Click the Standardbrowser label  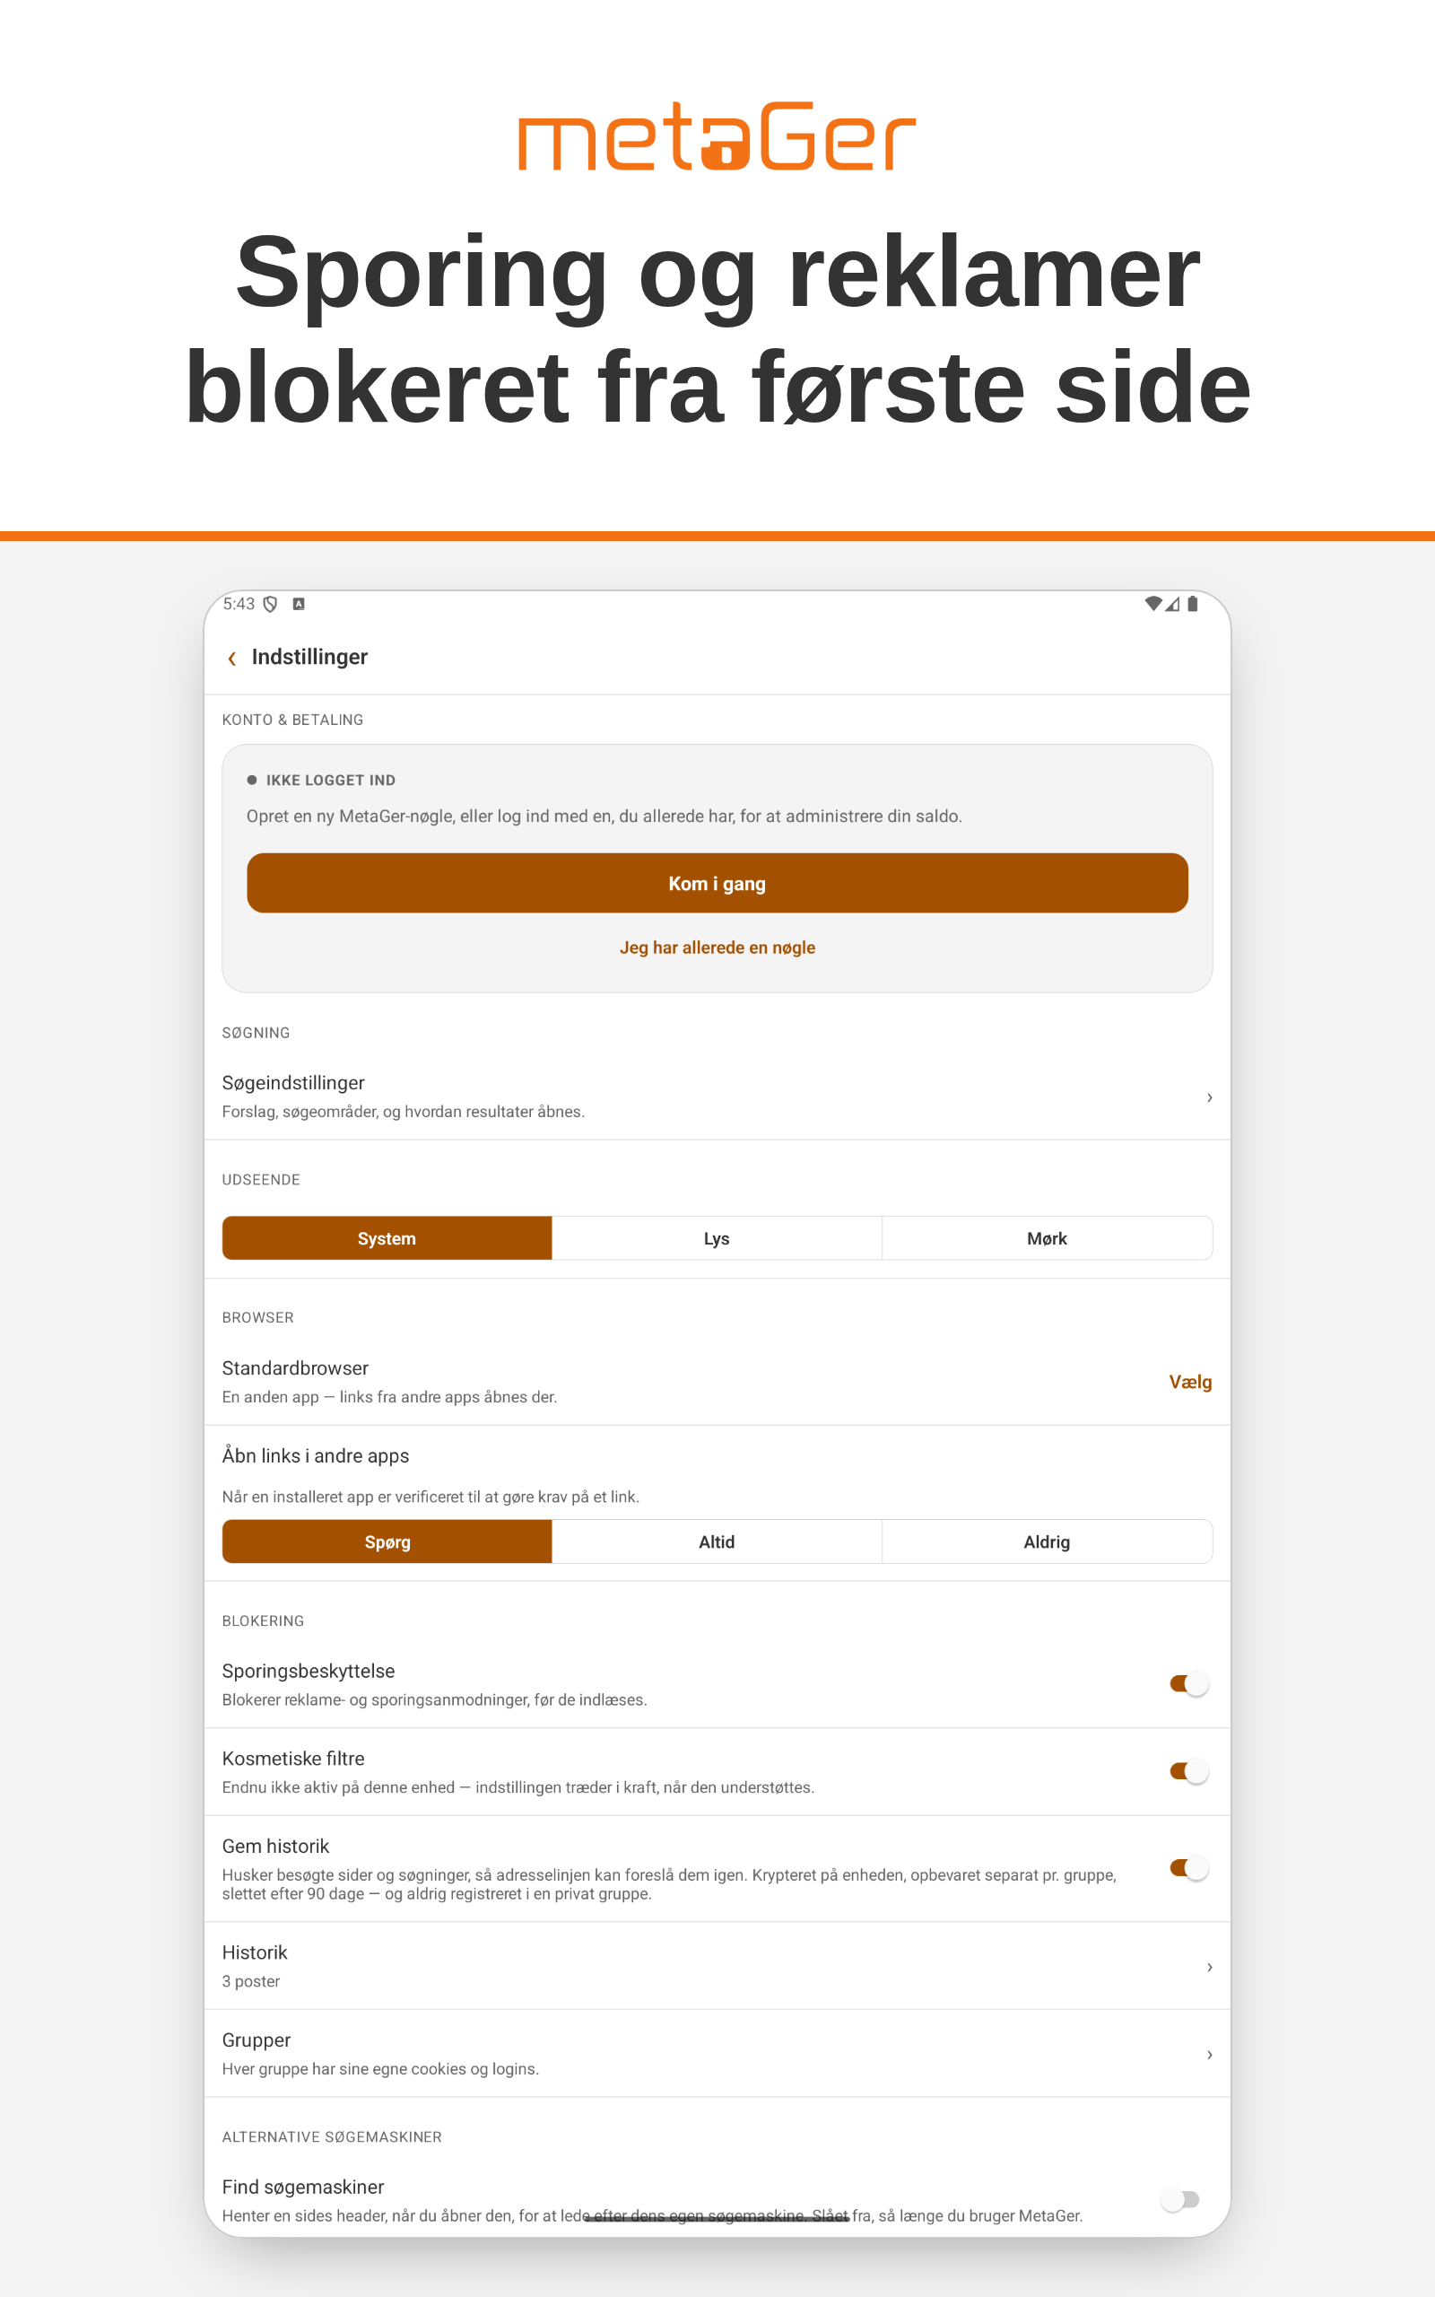[295, 1367]
